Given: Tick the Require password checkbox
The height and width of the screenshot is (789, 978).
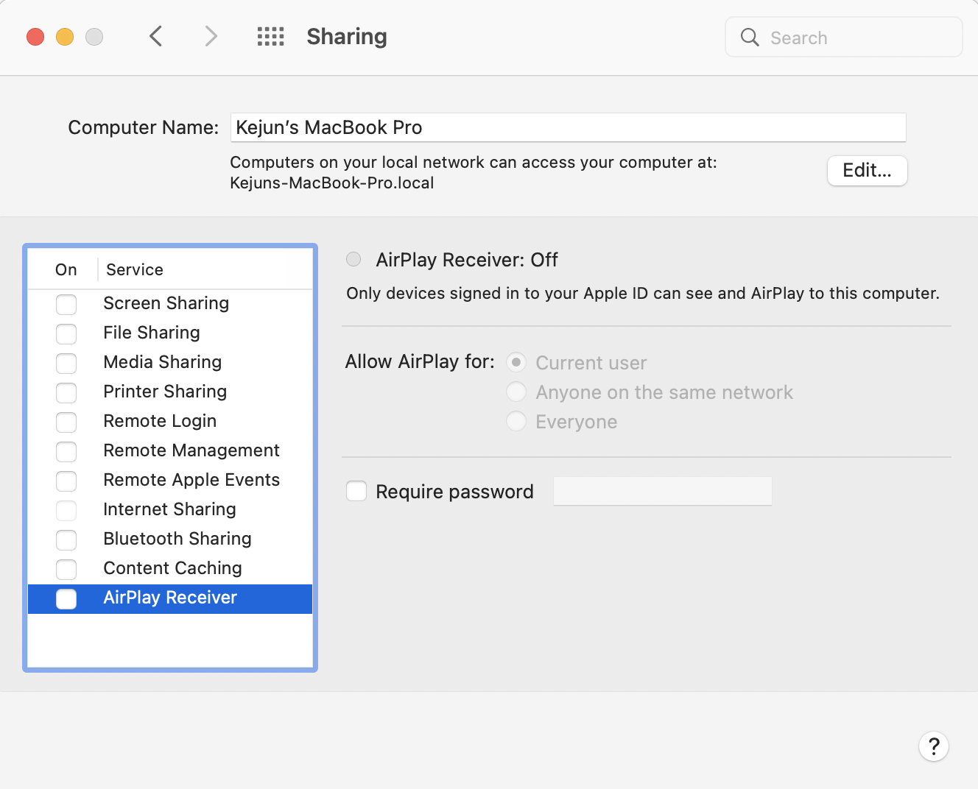Looking at the screenshot, I should click(356, 491).
